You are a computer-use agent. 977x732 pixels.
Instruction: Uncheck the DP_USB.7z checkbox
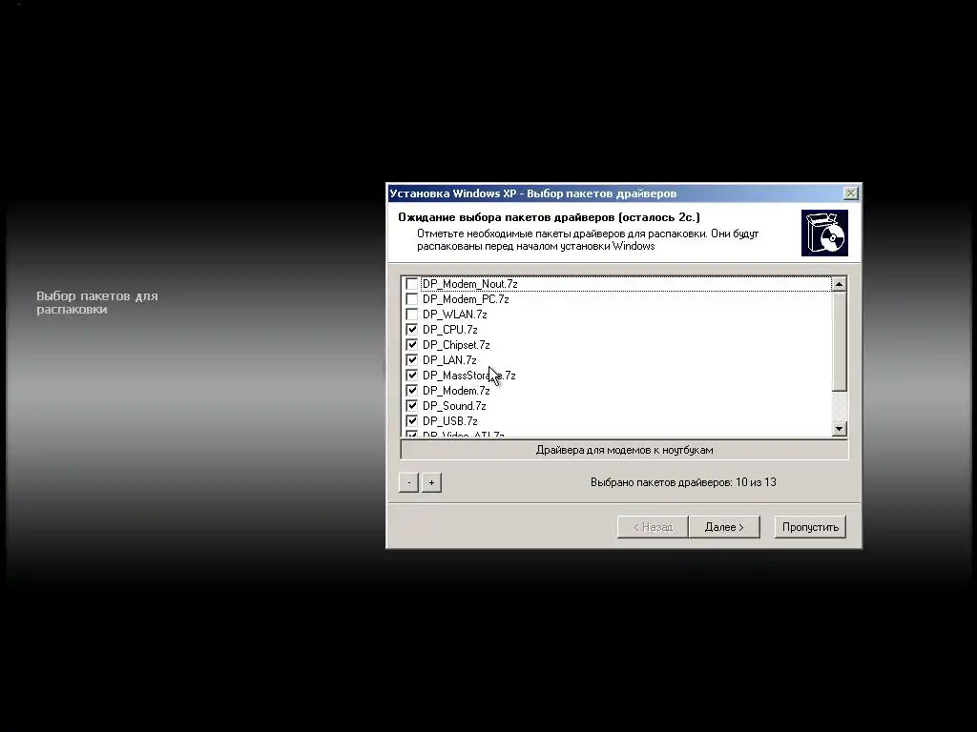coord(411,421)
